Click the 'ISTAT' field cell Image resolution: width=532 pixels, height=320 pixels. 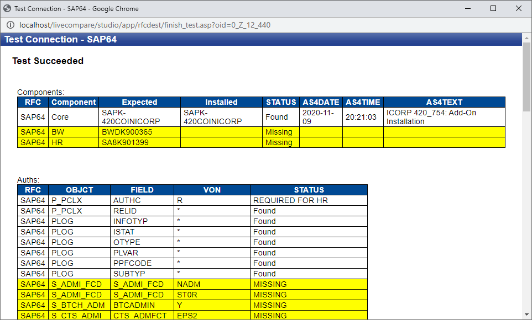(x=142, y=232)
